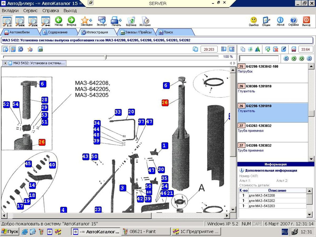Click the Закладки dropdown arrow
The image size is (316, 237).
(91, 20)
